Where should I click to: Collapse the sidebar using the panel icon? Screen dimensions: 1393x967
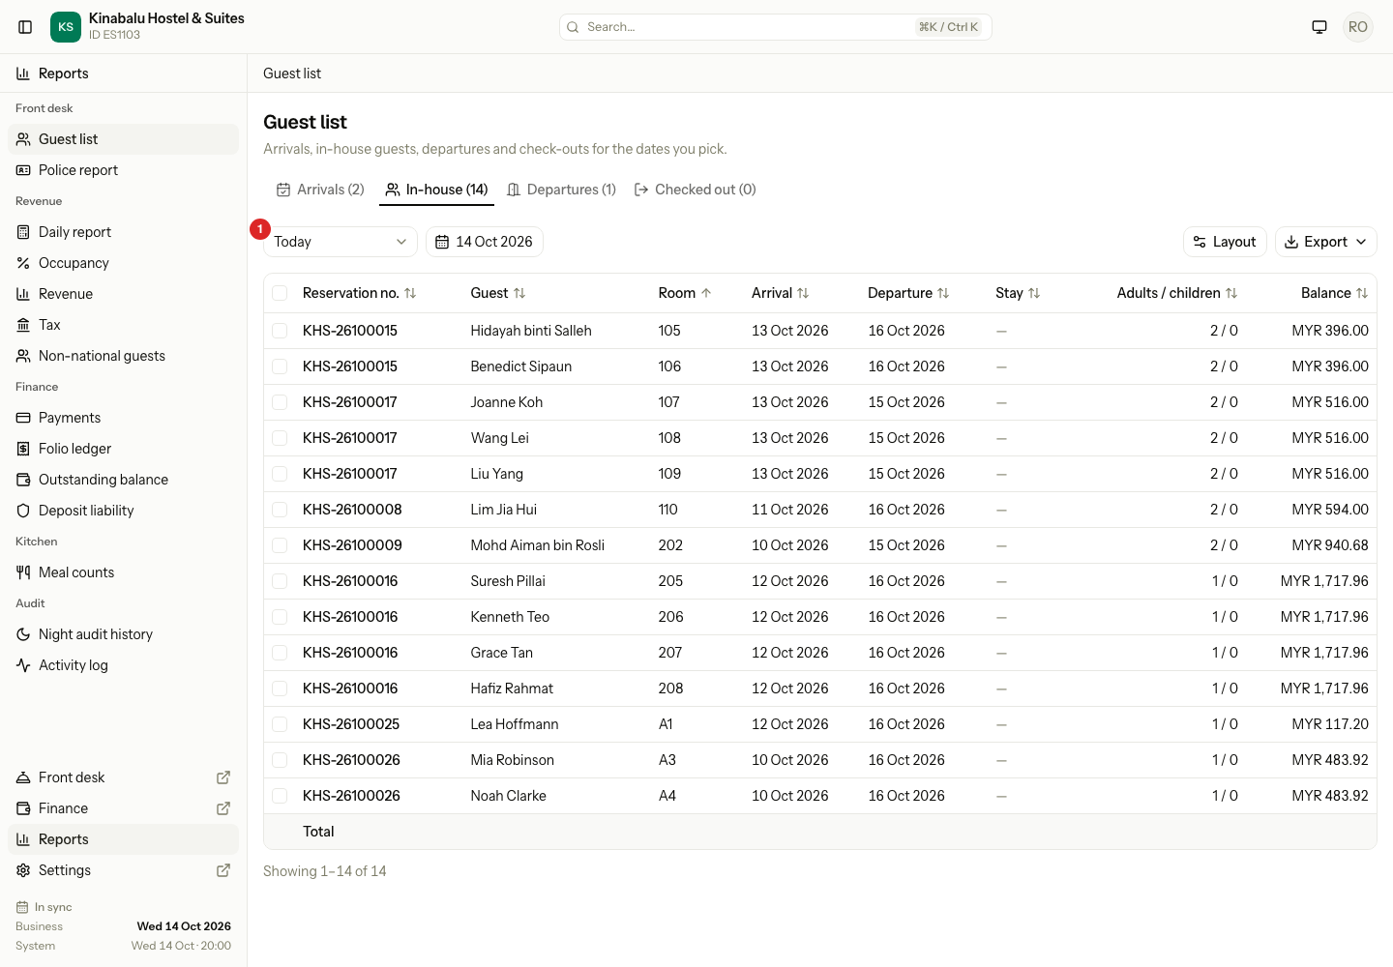pos(26,27)
